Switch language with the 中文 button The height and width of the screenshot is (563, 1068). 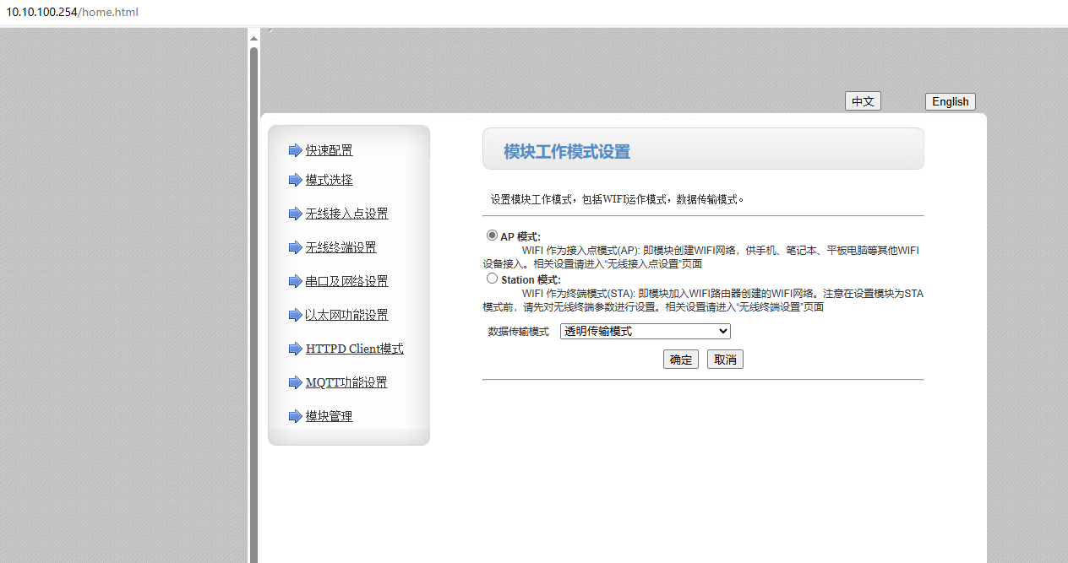pos(863,101)
